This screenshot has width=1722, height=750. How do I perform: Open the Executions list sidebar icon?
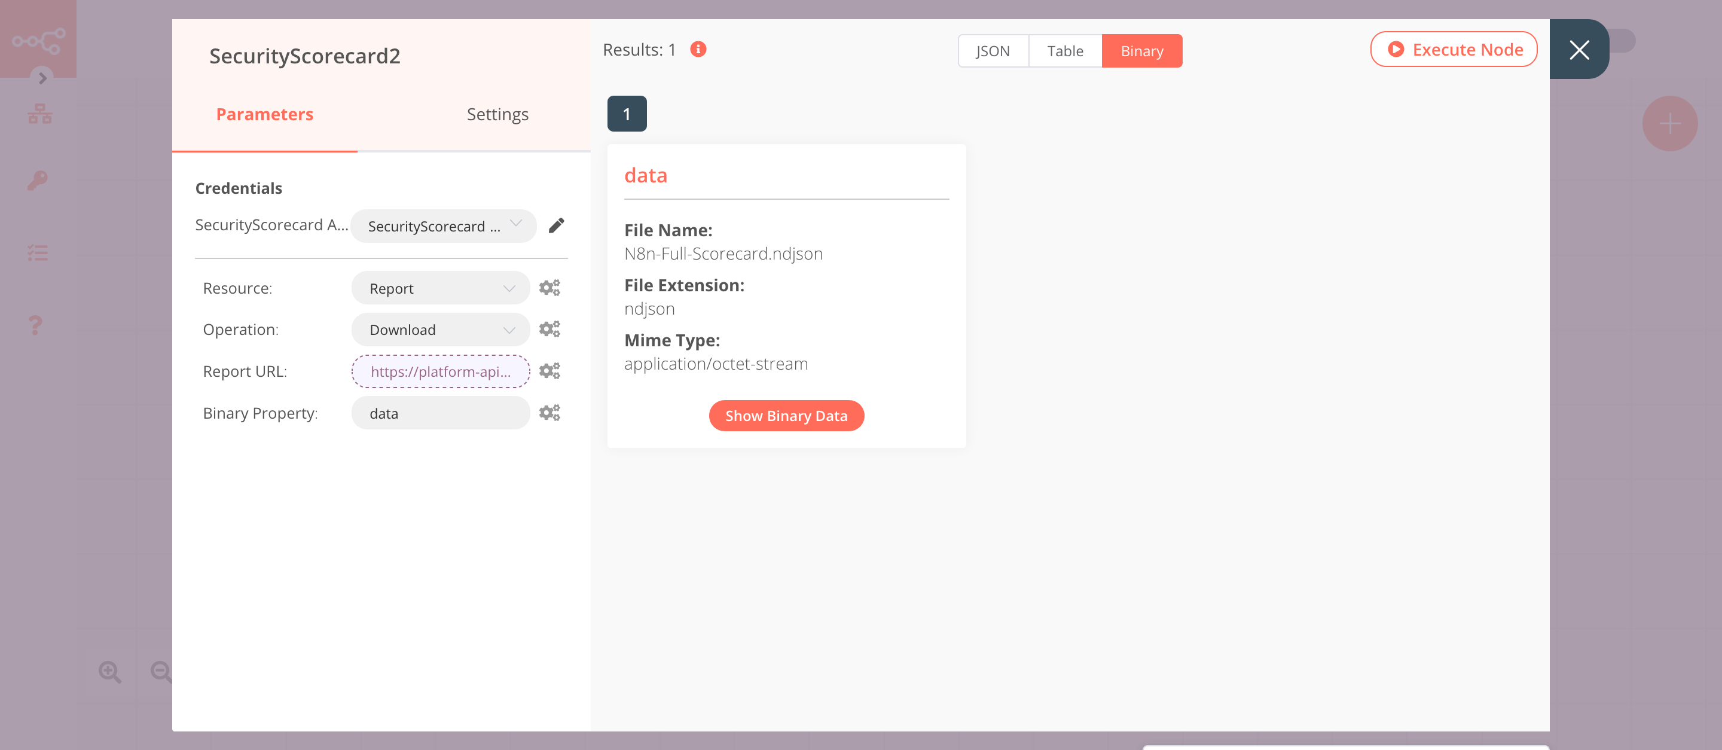(38, 252)
